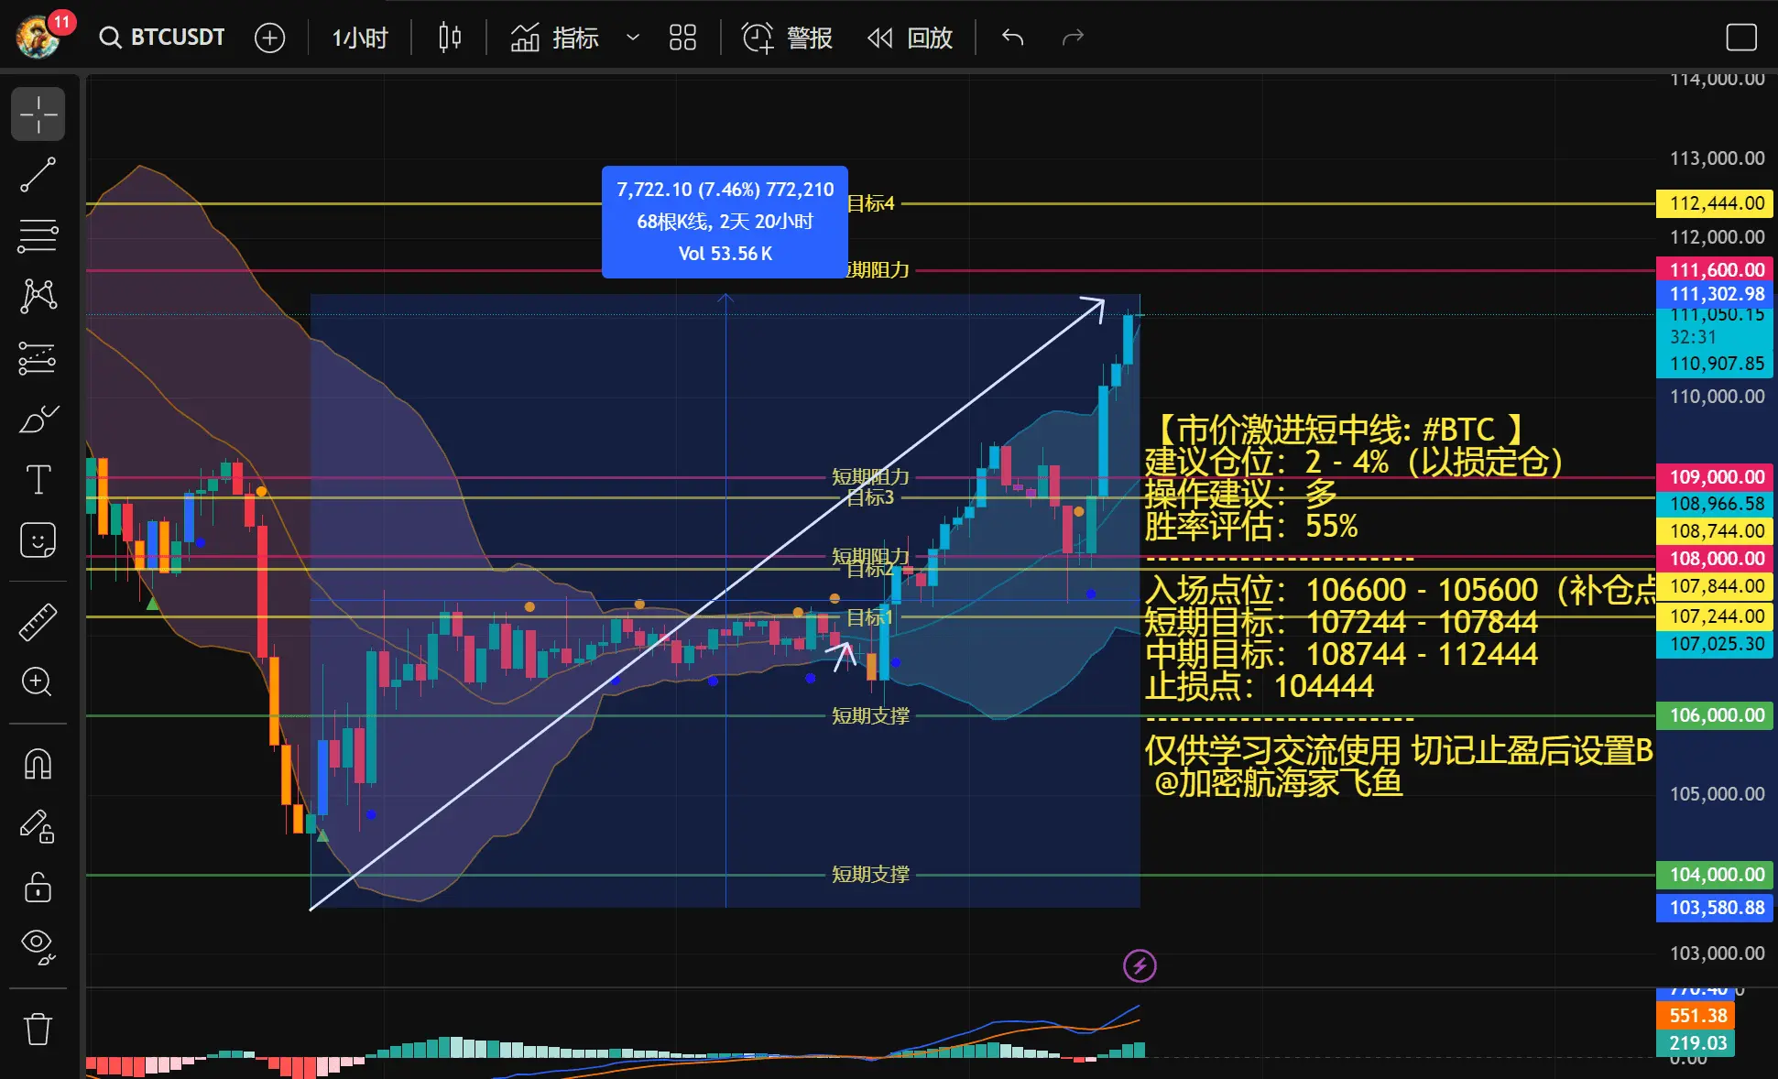Toggle hide all drawings eye icon
1778x1079 pixels.
(x=38, y=945)
